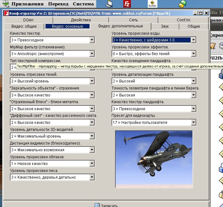Expand Уровень детальности 3D-моделей dropdown arrow

point(92,136)
